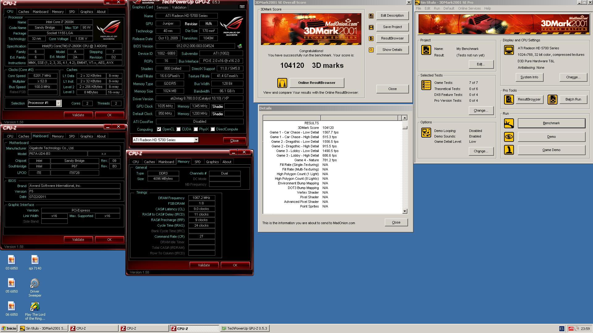The width and height of the screenshot is (593, 333).
Task: Click OK in top CPU-Z window
Action: (109, 115)
